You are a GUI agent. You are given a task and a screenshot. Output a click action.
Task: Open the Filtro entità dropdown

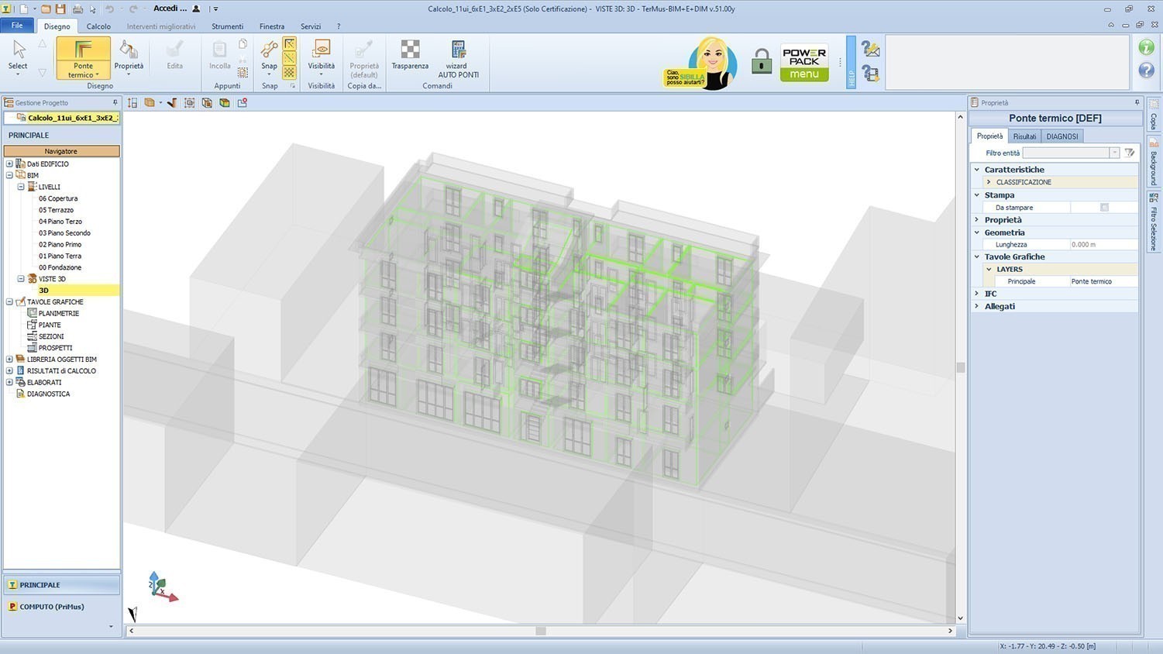[x=1114, y=153]
